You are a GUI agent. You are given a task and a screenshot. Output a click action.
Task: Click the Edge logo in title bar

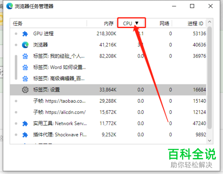[9, 6]
